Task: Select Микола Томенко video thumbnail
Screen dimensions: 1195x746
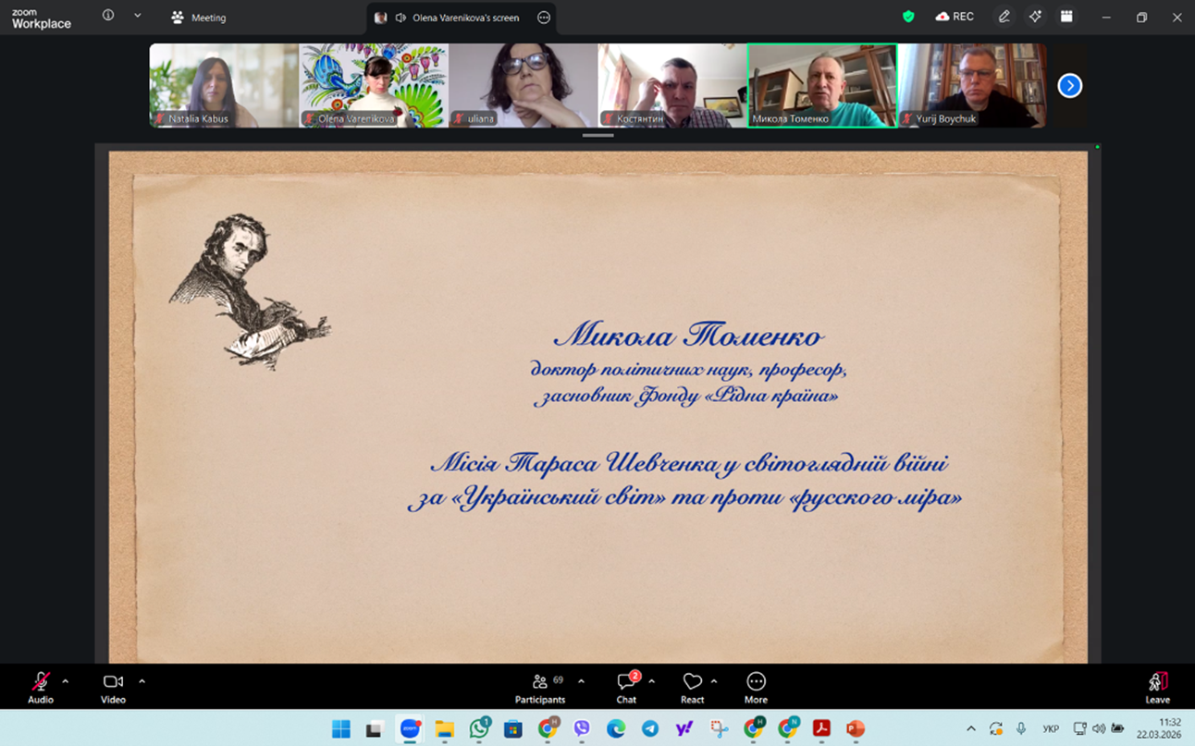Action: [821, 85]
